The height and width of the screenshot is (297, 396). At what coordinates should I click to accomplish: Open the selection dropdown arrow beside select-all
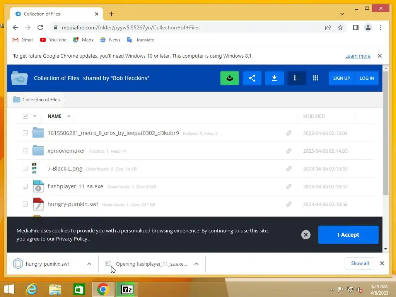point(35,116)
